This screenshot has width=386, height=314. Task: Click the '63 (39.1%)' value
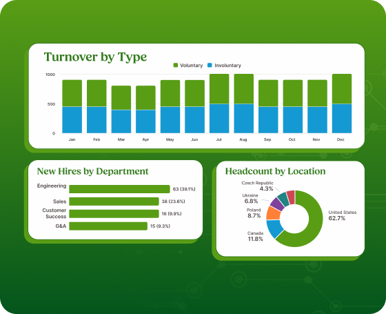pyautogui.click(x=184, y=189)
